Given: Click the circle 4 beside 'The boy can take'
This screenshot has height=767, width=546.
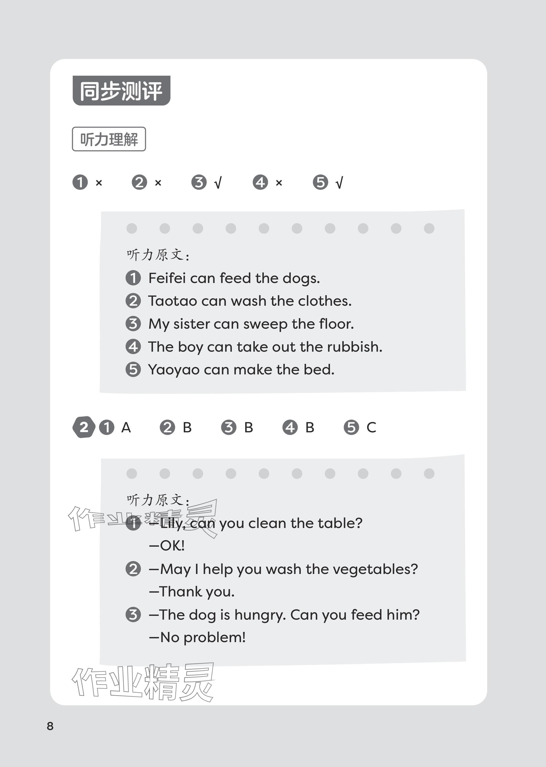Looking at the screenshot, I should coord(133,347).
